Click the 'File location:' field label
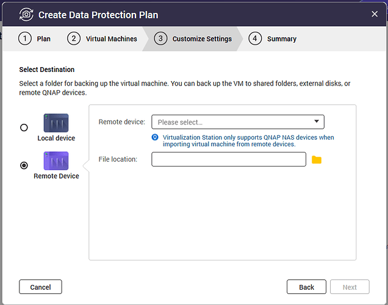 [118, 159]
